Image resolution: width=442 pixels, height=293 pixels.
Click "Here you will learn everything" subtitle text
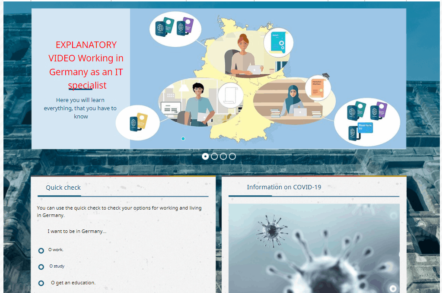[80, 108]
